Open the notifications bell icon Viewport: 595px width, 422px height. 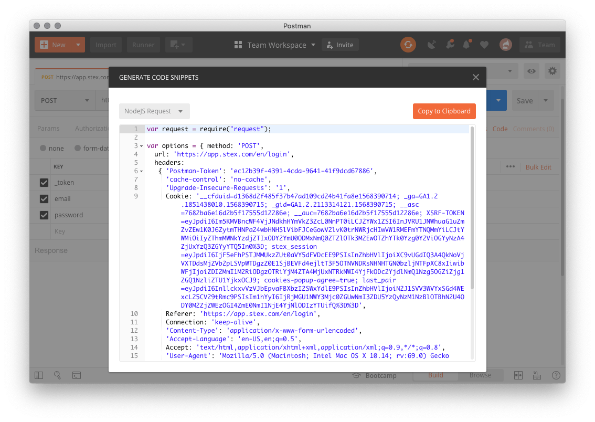[466, 45]
